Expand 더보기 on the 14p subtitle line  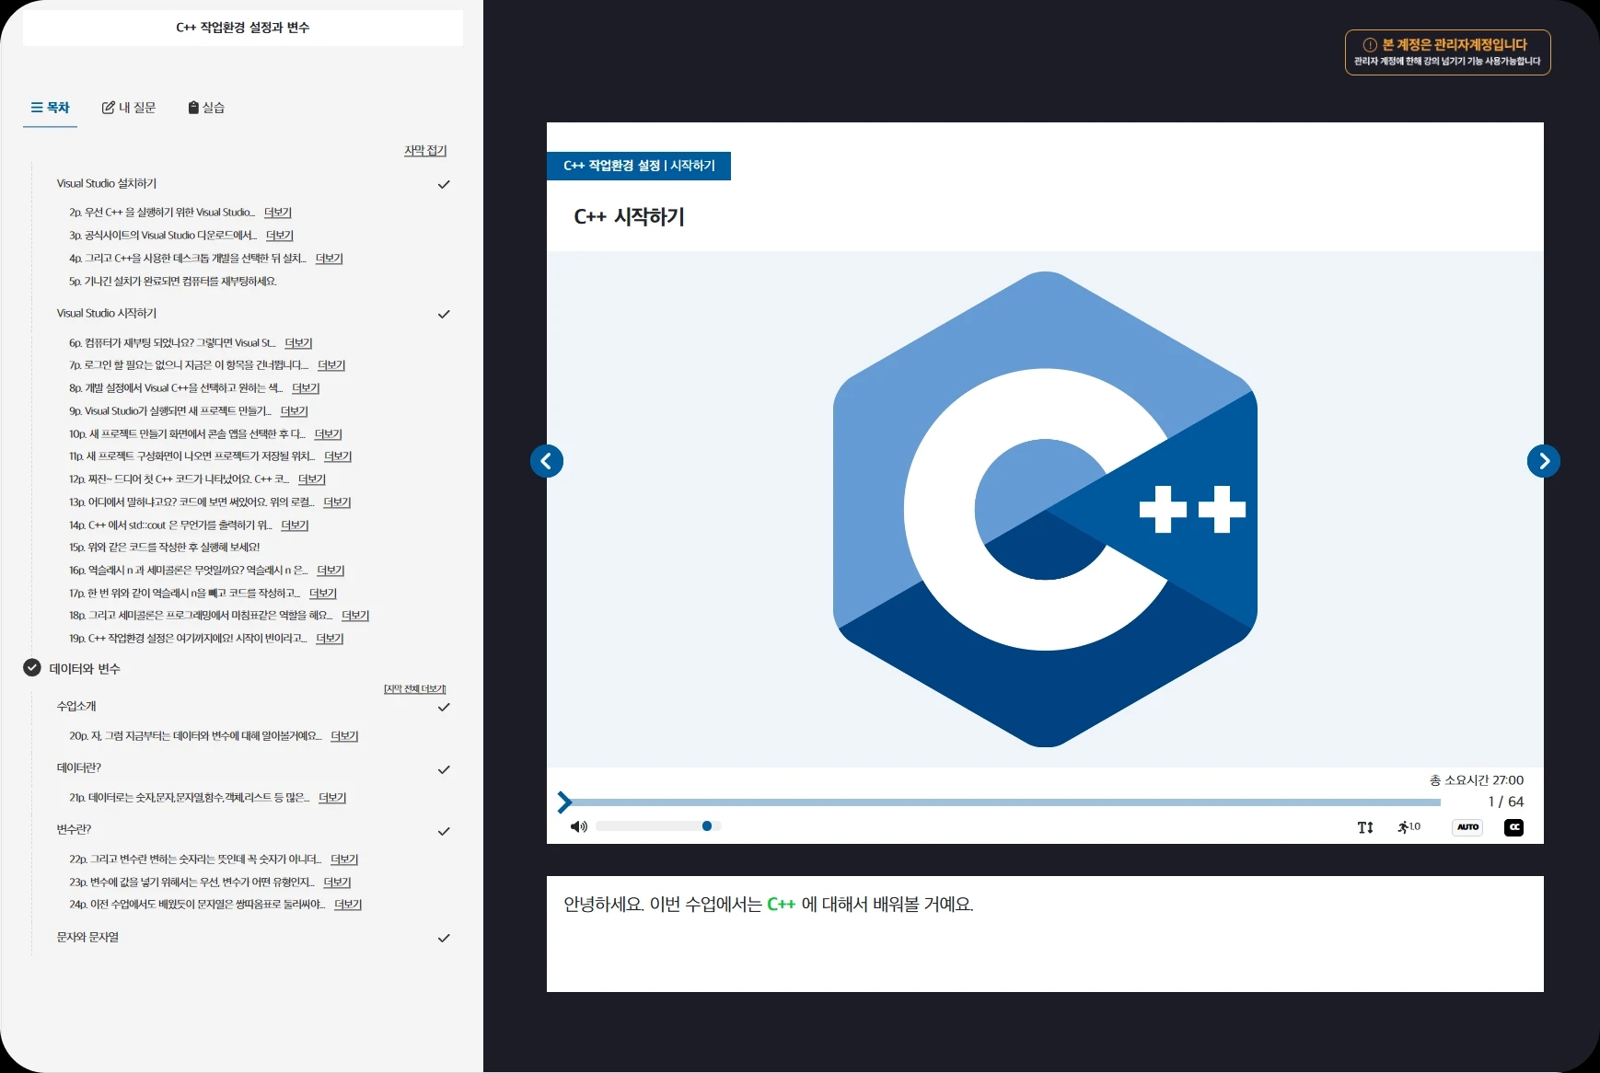point(295,525)
